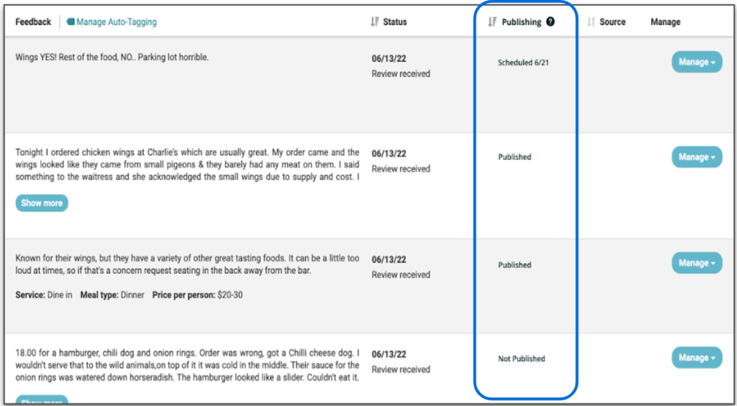Show more of the hamburger review
The width and height of the screenshot is (737, 406).
tap(41, 401)
